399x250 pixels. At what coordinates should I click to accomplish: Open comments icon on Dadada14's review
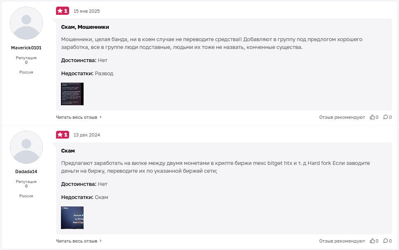pyautogui.click(x=385, y=241)
